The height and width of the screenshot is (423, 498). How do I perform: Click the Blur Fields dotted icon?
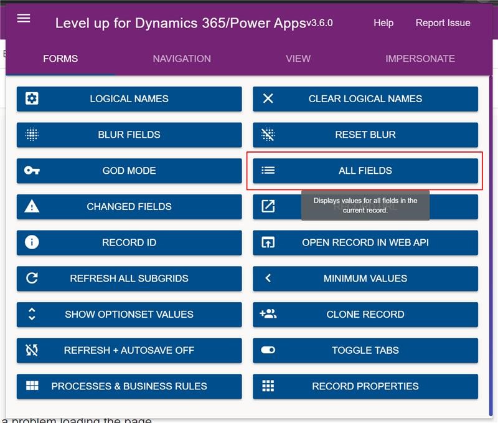click(32, 135)
